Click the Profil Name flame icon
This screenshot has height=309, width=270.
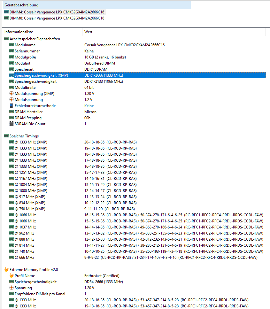coord(12,275)
